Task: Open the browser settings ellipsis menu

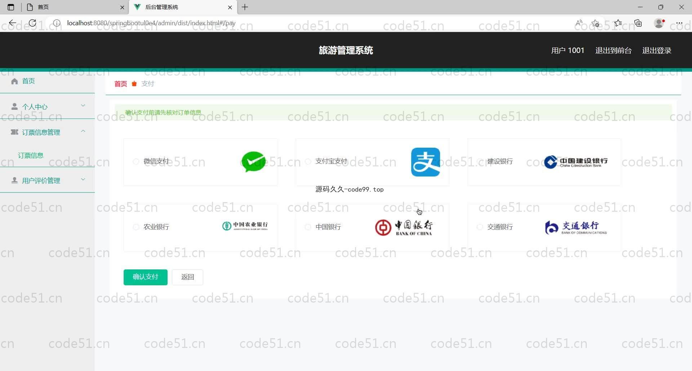Action: (679, 23)
